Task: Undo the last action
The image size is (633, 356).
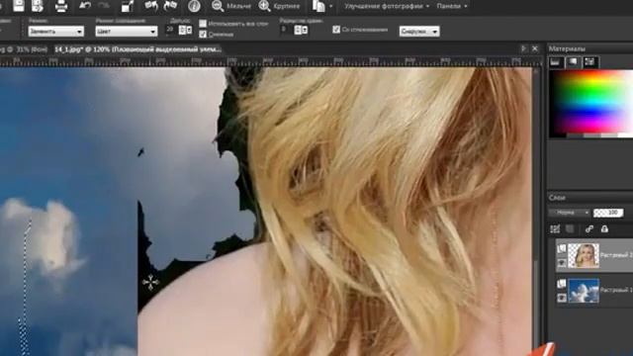Action: (x=85, y=6)
